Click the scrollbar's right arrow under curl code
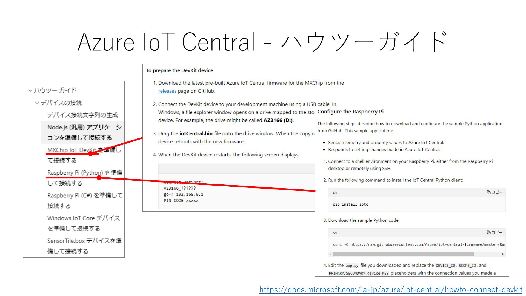Viewport: 526px width, 296px height. (503, 254)
